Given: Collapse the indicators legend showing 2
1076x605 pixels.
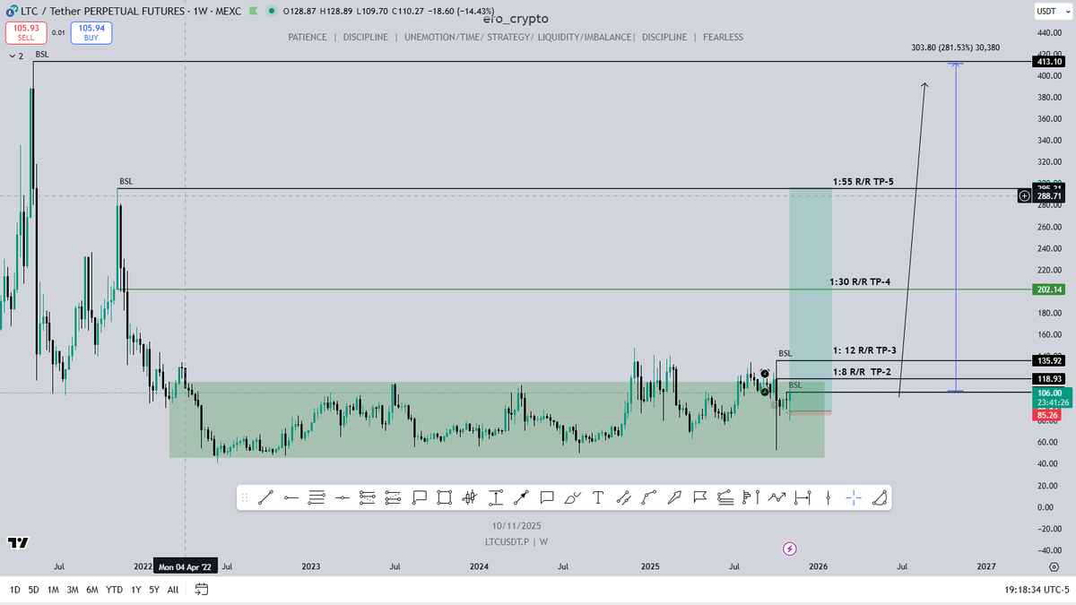Looking at the screenshot, I should tap(15, 56).
